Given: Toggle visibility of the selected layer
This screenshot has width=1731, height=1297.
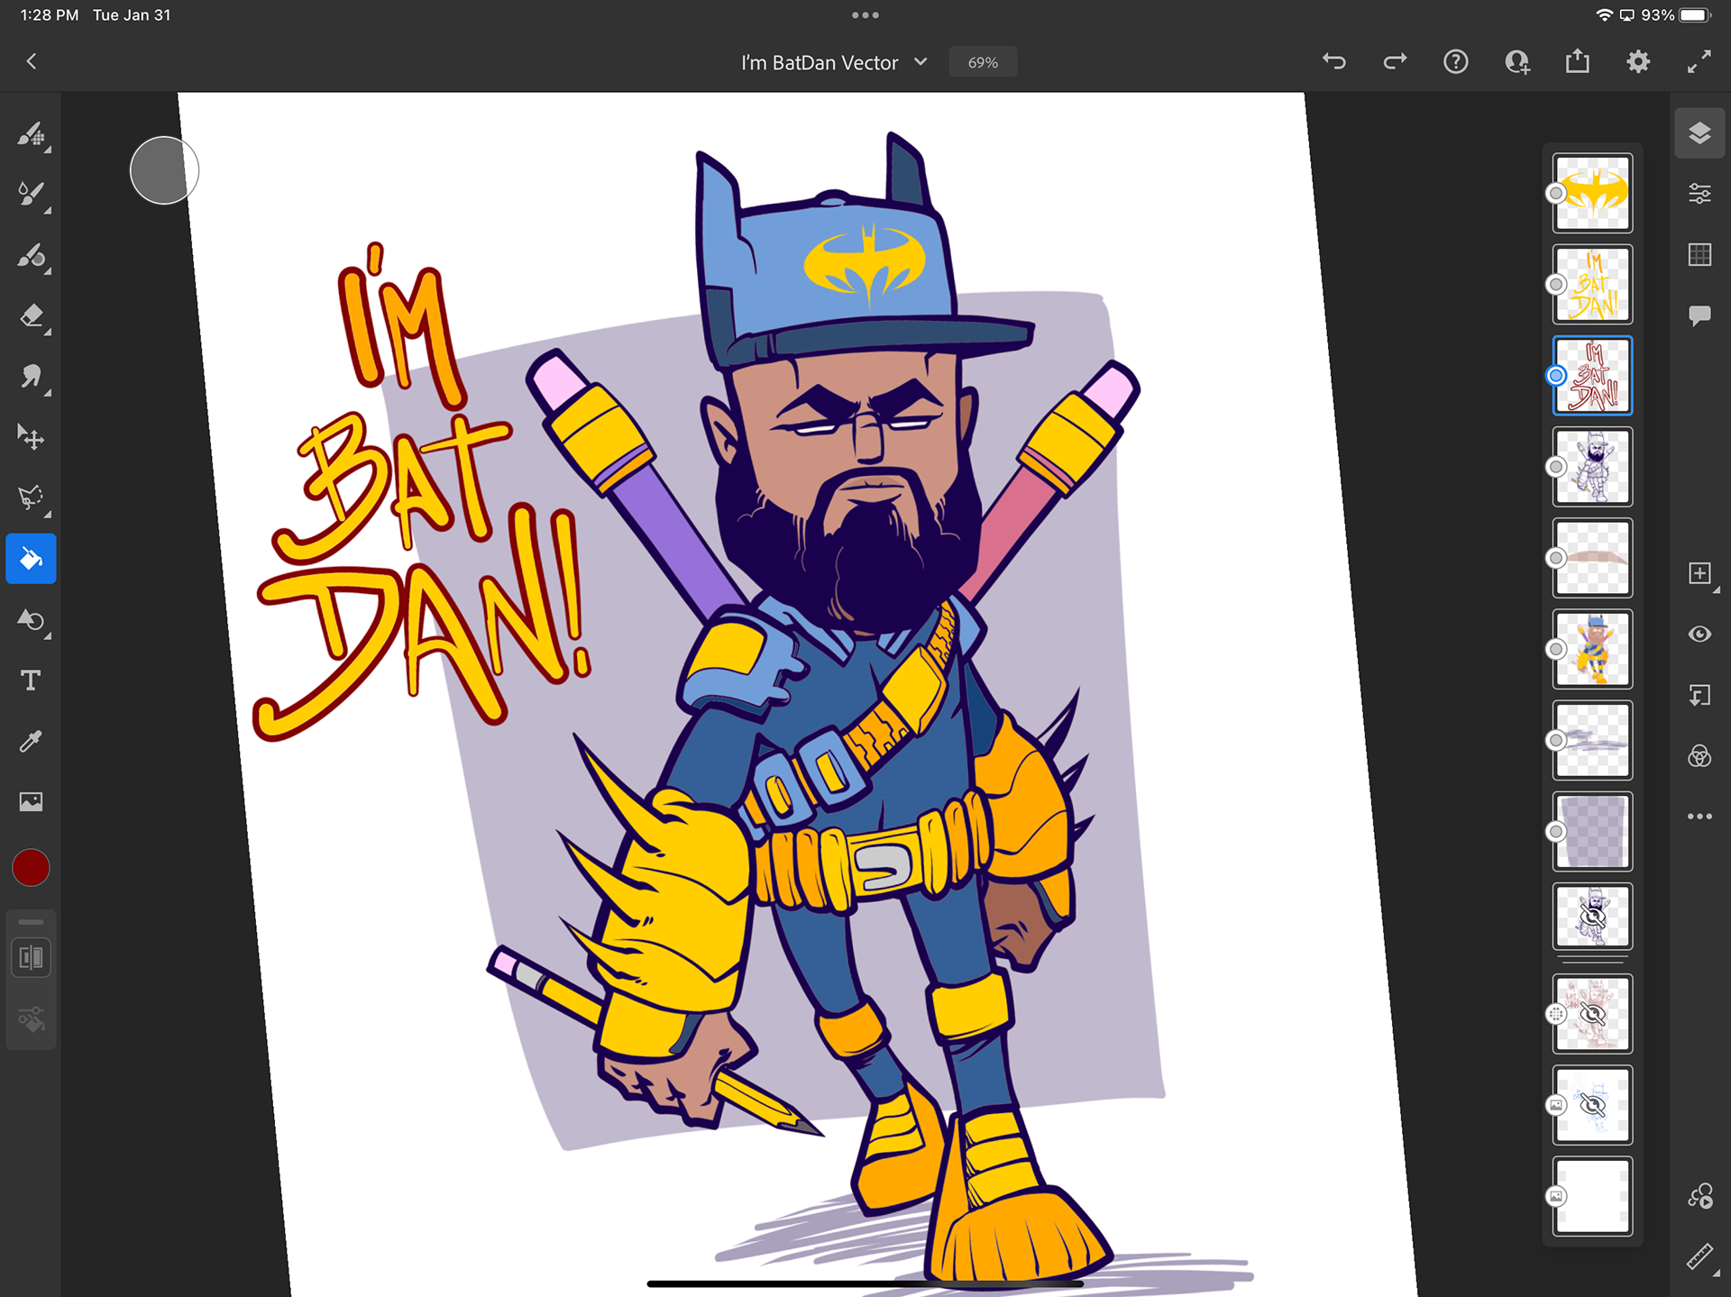Looking at the screenshot, I should pyautogui.click(x=1699, y=635).
